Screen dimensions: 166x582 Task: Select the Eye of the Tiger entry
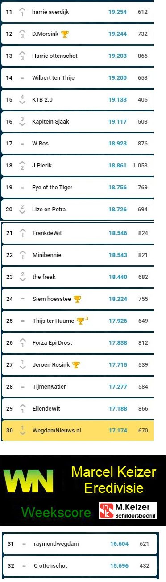click(x=52, y=188)
